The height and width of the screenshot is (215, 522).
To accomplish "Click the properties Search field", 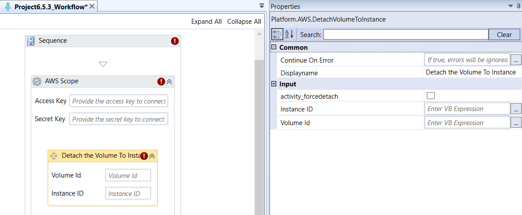I will pyautogui.click(x=405, y=35).
